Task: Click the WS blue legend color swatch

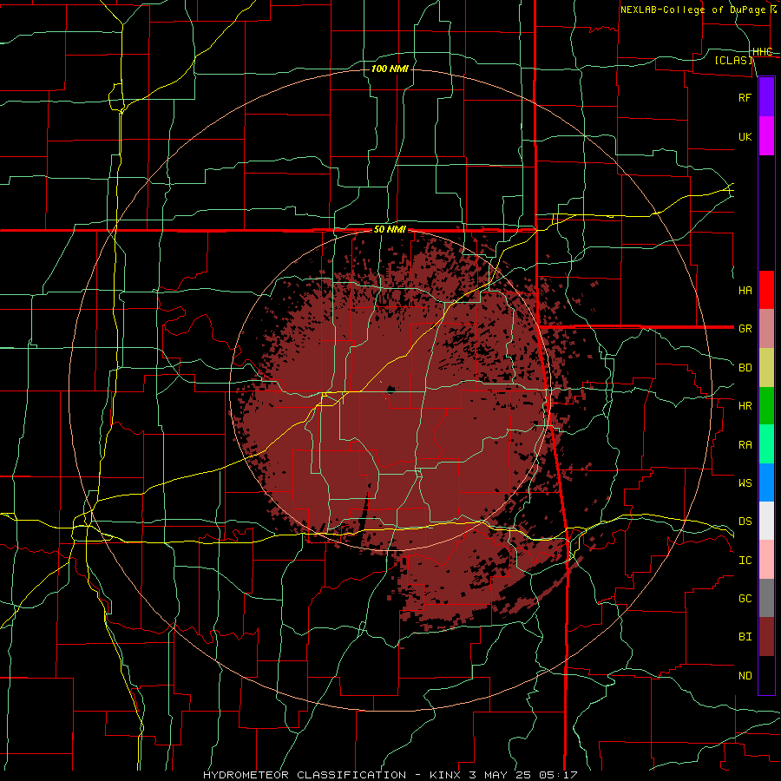Action: click(766, 482)
